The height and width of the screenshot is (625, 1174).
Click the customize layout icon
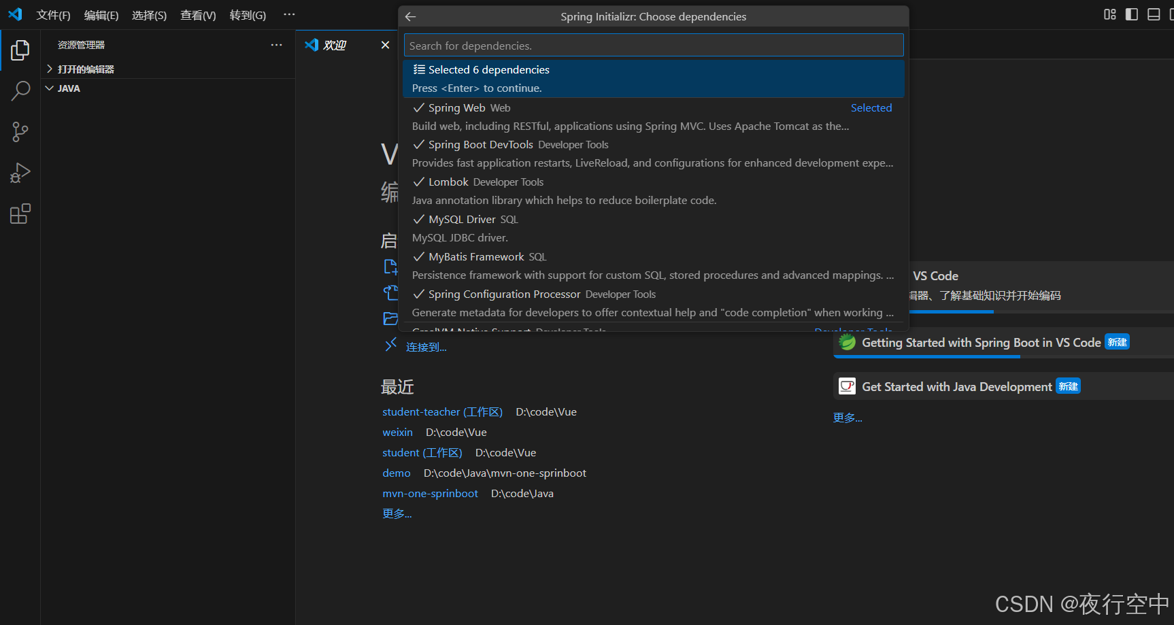1110,14
